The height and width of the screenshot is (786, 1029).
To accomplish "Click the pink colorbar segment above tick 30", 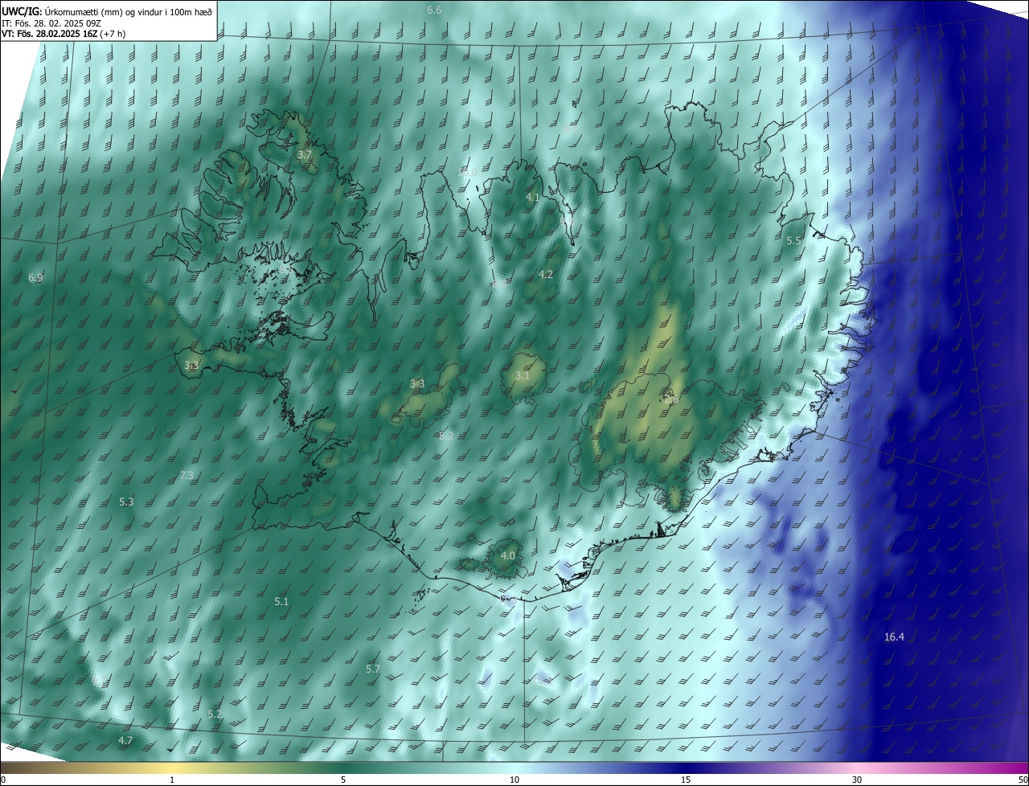I will 857,768.
